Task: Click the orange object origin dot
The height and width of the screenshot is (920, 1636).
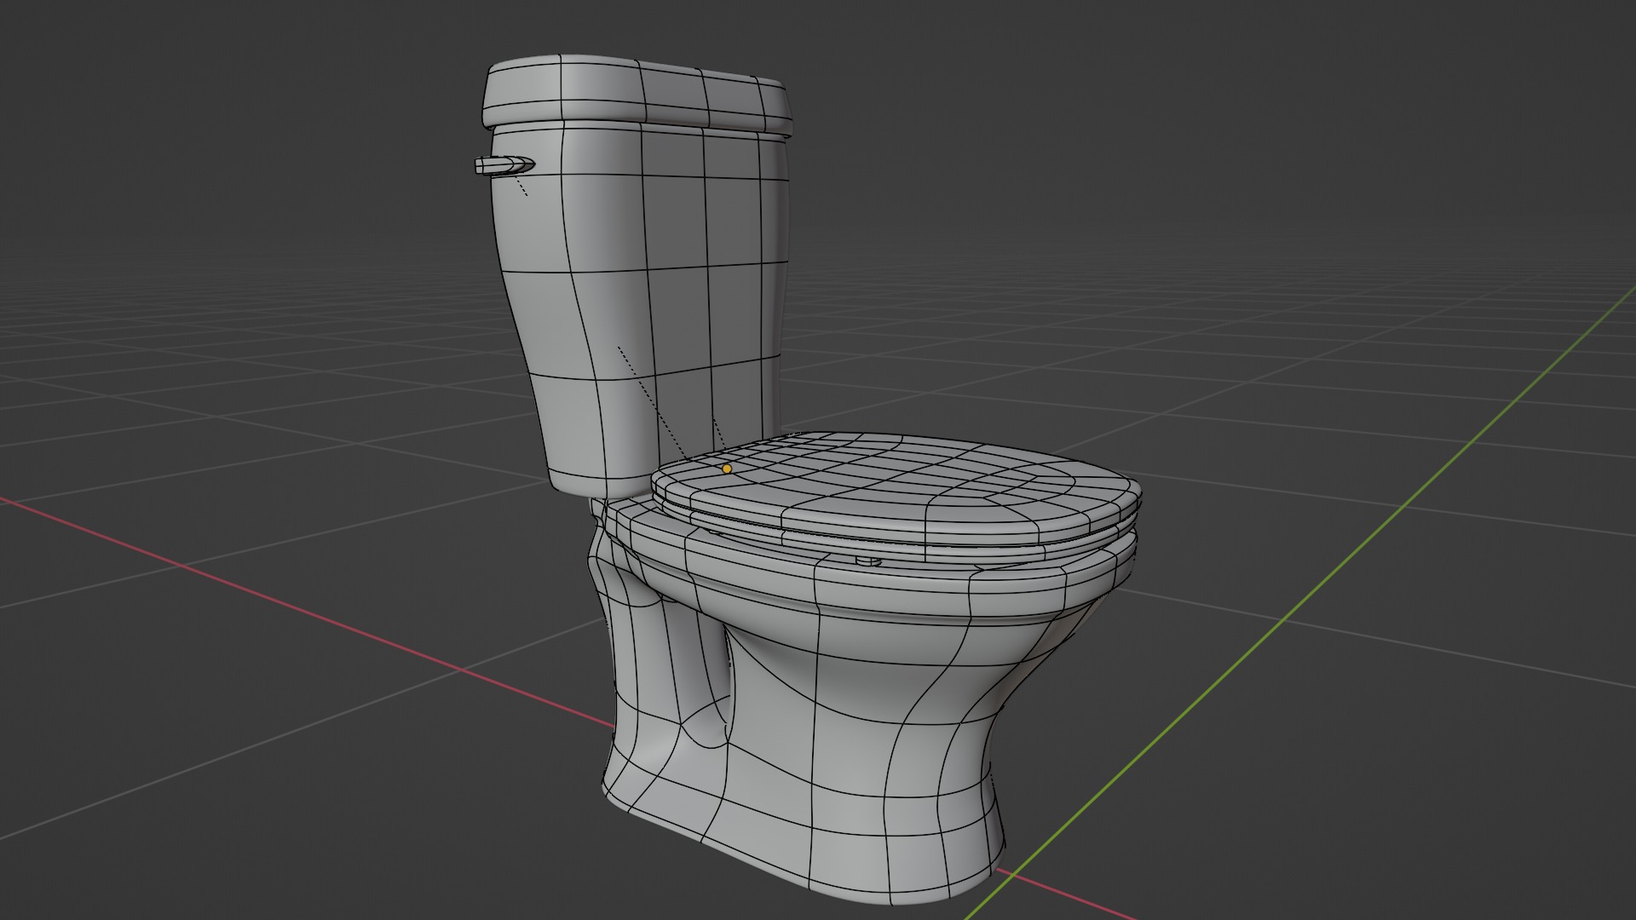Action: click(727, 469)
